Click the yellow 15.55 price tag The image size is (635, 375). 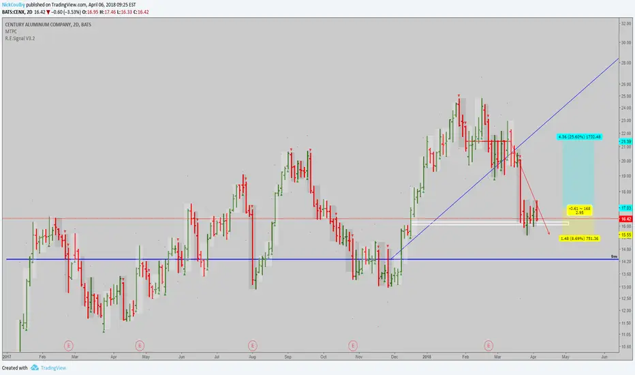click(x=625, y=235)
